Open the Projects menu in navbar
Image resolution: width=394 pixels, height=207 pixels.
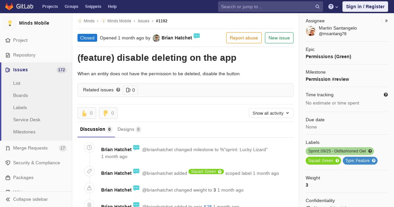tap(50, 7)
